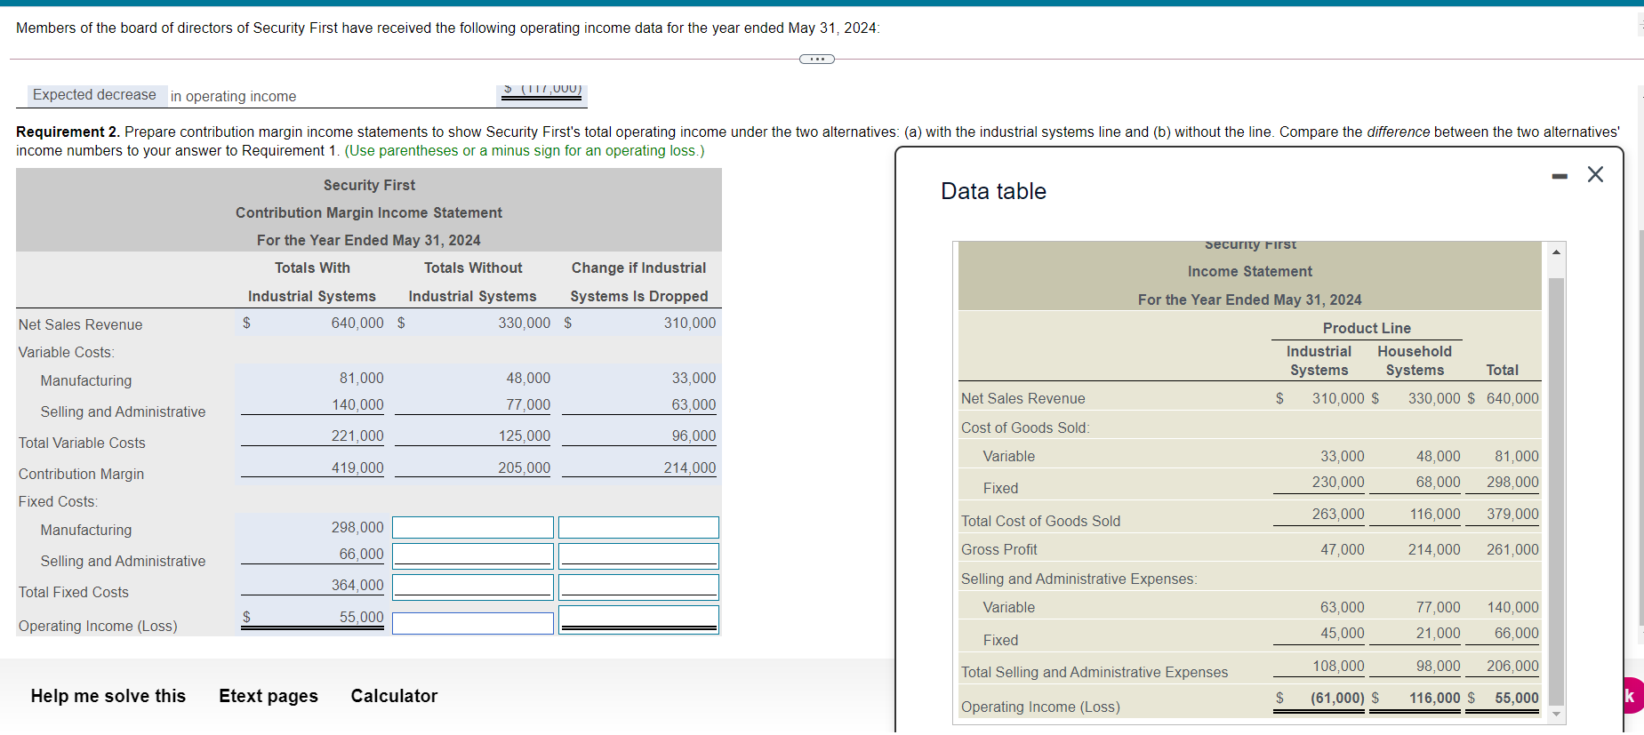
Task: Click Total Fixed Costs Change field
Action: click(x=638, y=587)
